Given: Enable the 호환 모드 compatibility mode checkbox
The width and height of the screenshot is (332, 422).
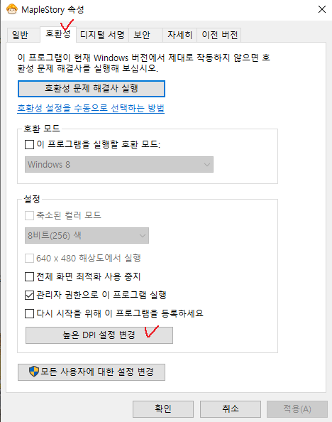Looking at the screenshot, I should [29, 144].
